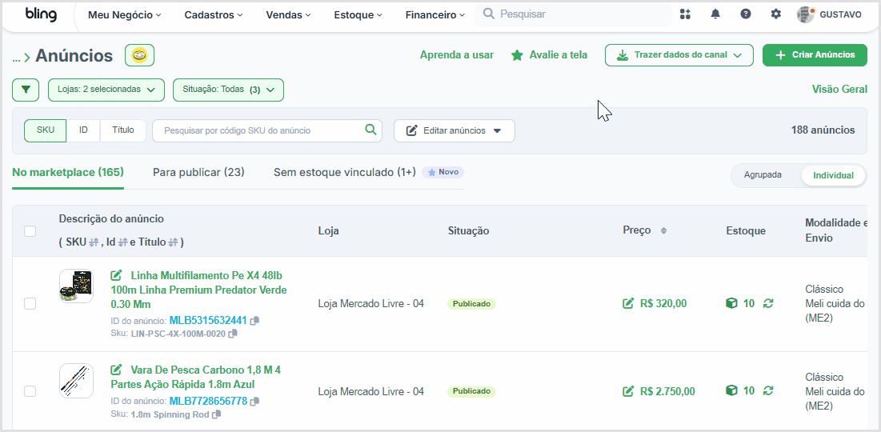This screenshot has height=432, width=881.
Task: Click the search magnifier in SKU field
Action: 370,130
